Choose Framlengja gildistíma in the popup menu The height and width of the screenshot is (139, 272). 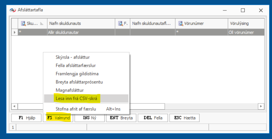click(x=77, y=74)
